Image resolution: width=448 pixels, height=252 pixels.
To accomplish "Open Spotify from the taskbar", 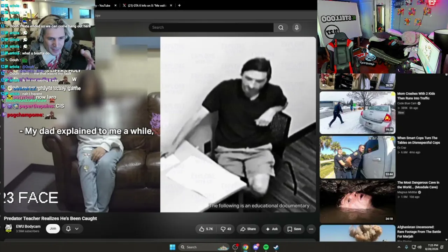I will [266, 247].
